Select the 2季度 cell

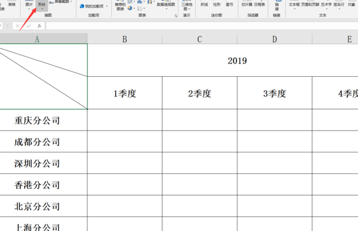(199, 93)
